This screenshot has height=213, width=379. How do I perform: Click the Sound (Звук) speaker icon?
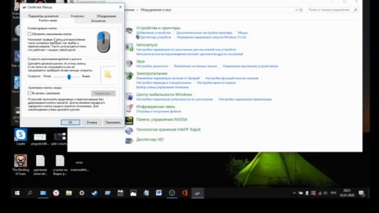[129, 63]
